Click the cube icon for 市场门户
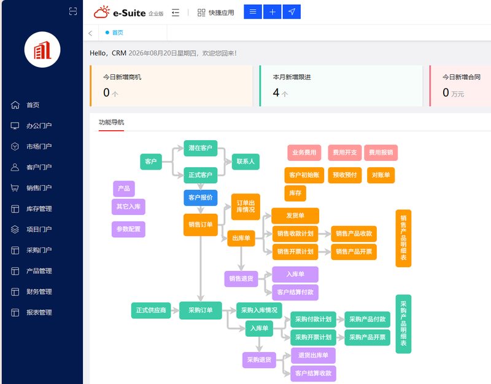The width and height of the screenshot is (491, 384). 15,146
